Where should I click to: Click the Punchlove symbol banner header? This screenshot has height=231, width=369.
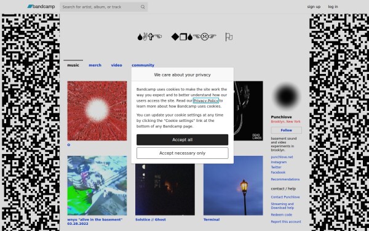(x=184, y=37)
